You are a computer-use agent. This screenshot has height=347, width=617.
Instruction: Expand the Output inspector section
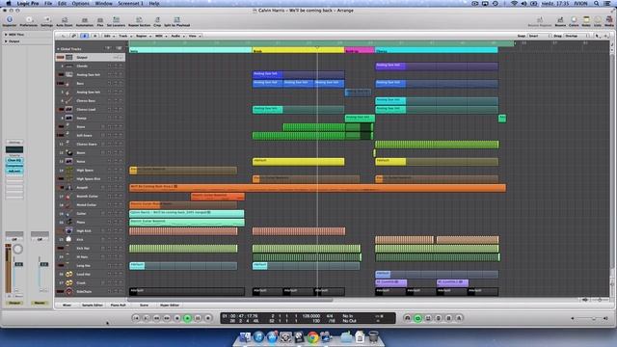point(6,40)
